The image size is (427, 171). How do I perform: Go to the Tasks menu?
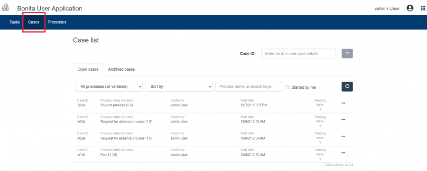[x=15, y=22]
